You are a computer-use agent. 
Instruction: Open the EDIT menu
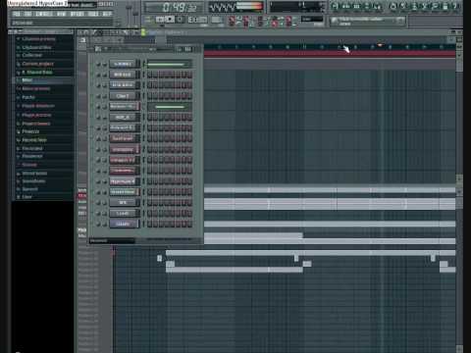point(28,14)
